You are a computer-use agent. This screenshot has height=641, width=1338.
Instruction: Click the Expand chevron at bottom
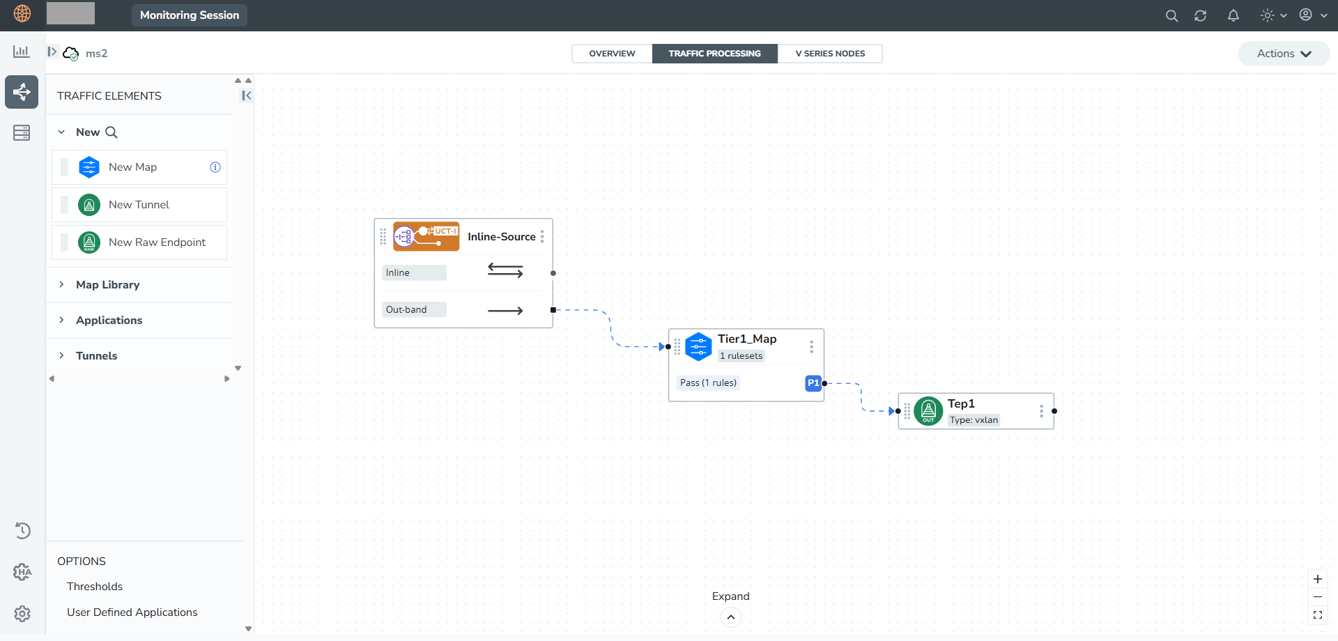pyautogui.click(x=730, y=617)
